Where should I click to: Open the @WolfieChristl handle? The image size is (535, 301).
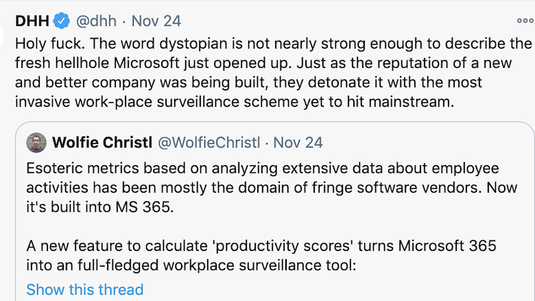(x=209, y=143)
